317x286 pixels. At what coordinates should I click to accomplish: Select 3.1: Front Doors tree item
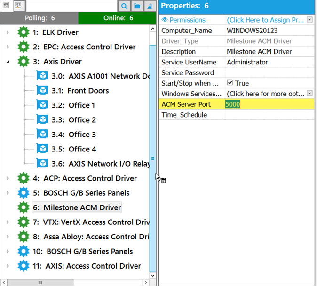click(x=80, y=91)
